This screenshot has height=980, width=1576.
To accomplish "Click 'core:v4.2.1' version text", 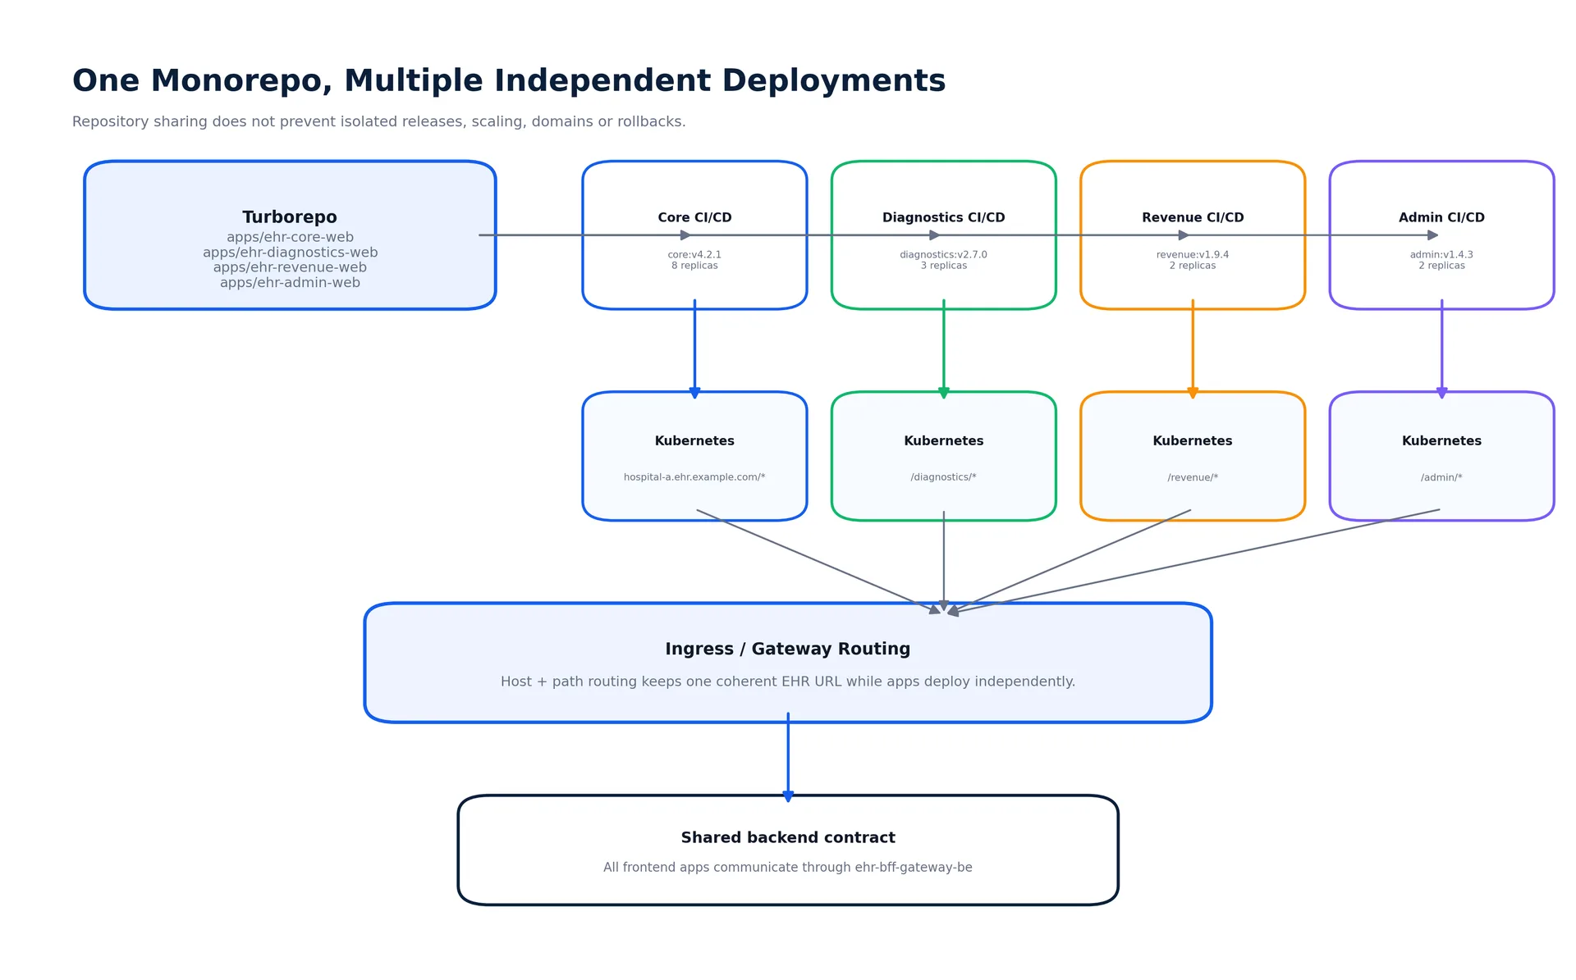I will [694, 255].
